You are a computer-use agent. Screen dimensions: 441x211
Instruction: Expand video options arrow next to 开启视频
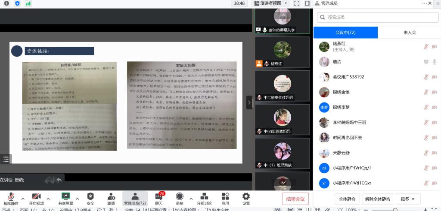(x=48, y=199)
